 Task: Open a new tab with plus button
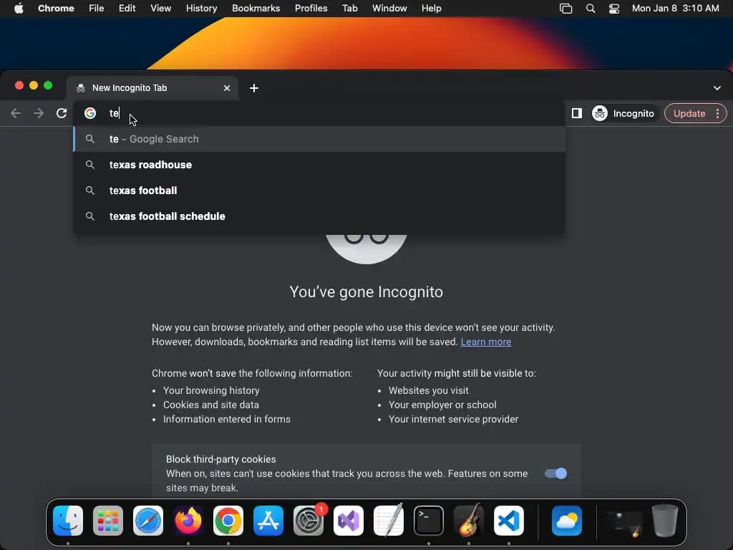pyautogui.click(x=254, y=88)
